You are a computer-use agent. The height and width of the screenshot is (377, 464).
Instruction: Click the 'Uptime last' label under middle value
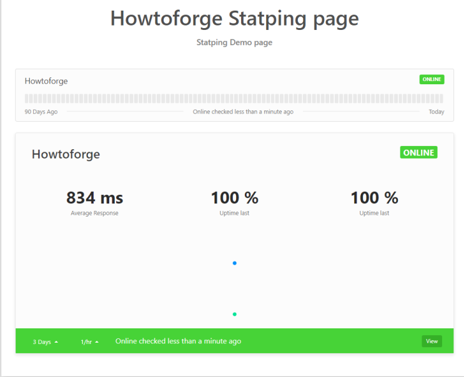click(234, 213)
